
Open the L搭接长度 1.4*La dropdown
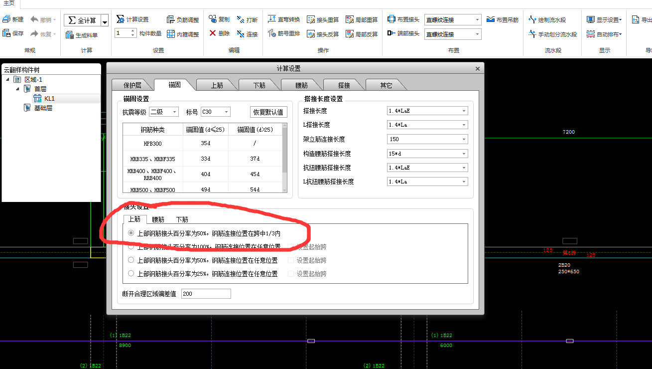pos(427,125)
